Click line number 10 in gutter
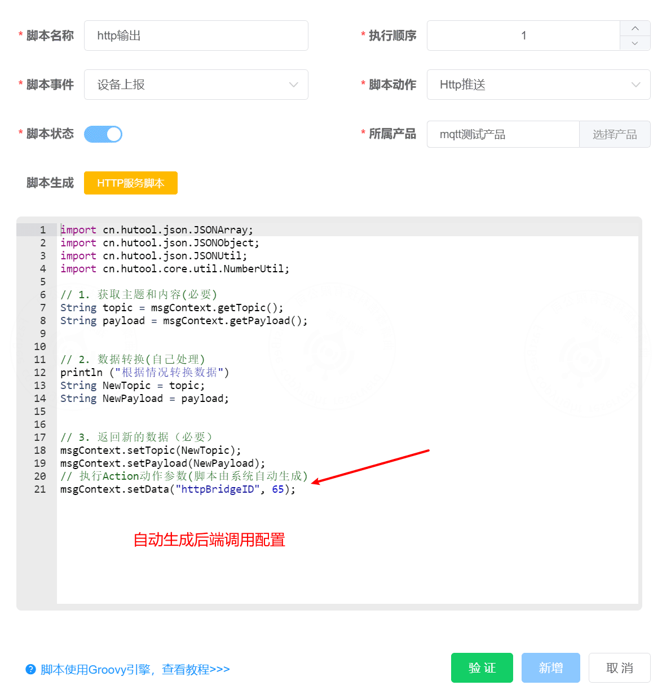 point(40,347)
